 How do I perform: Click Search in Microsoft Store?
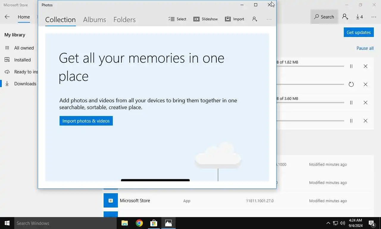click(324, 17)
